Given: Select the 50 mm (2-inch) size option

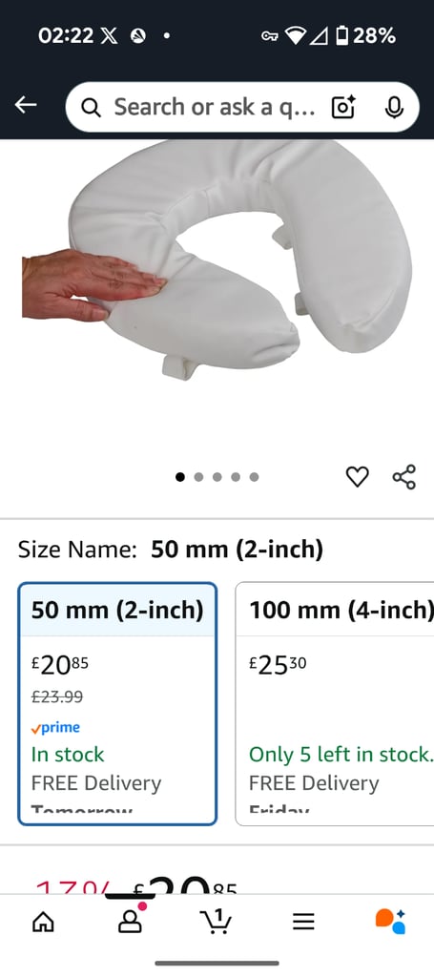Looking at the screenshot, I should pyautogui.click(x=117, y=703).
